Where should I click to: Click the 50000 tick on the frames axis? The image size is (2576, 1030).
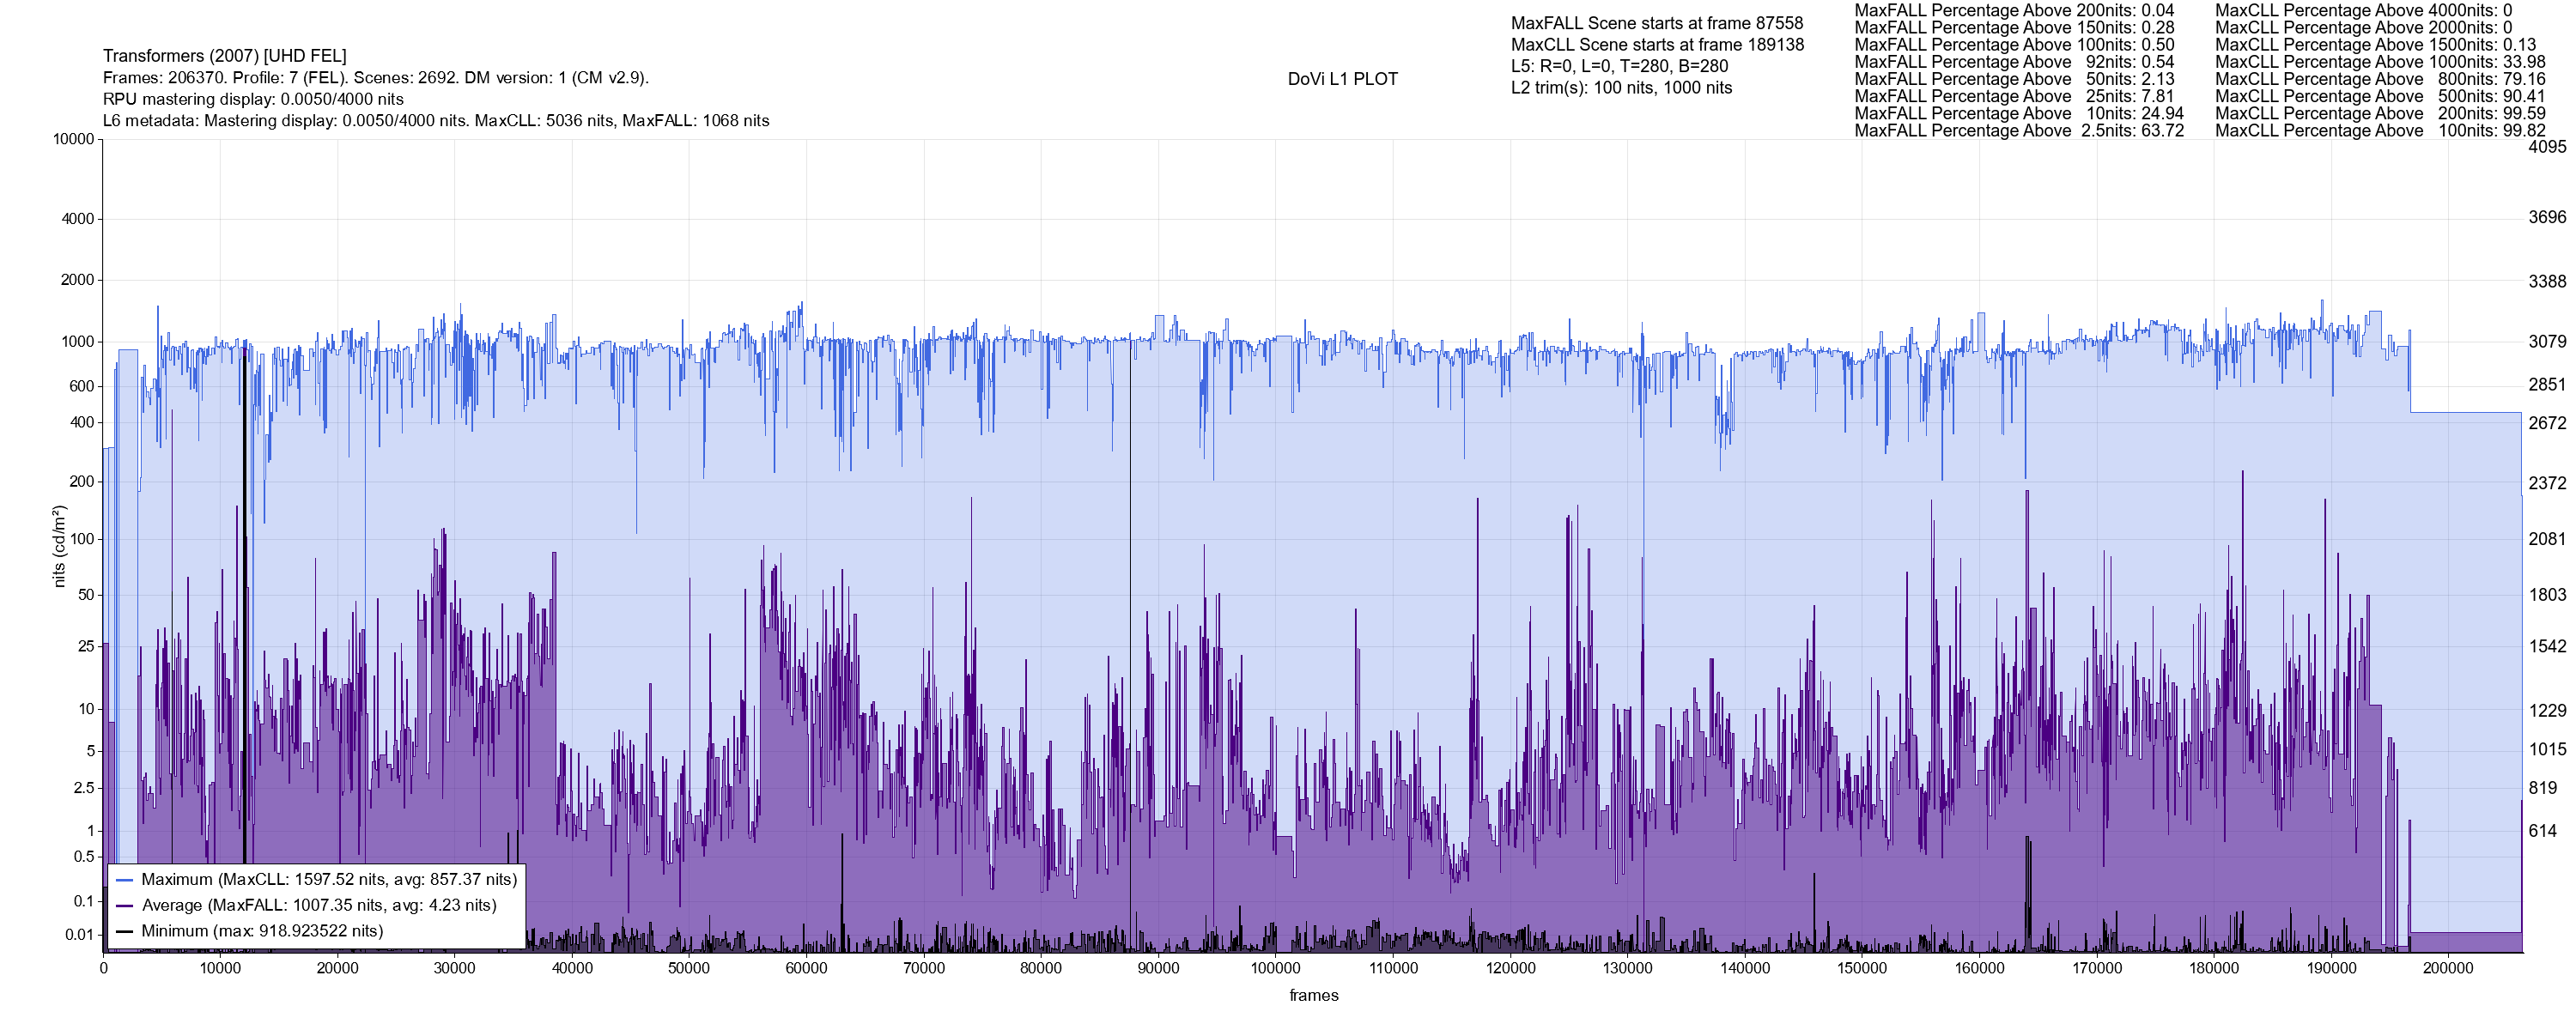(x=689, y=968)
